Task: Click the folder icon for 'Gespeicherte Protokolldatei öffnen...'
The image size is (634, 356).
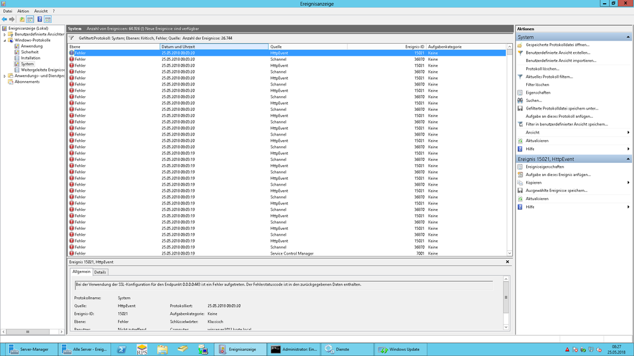Action: coord(520,45)
